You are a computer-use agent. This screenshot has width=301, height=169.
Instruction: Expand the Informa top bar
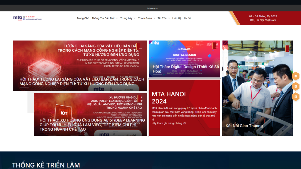click(x=153, y=9)
